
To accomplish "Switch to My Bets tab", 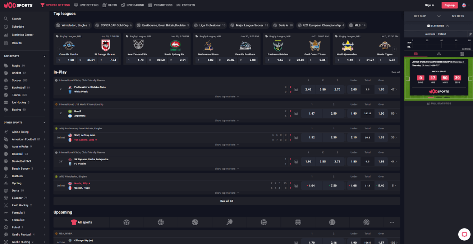I will point(458,16).
